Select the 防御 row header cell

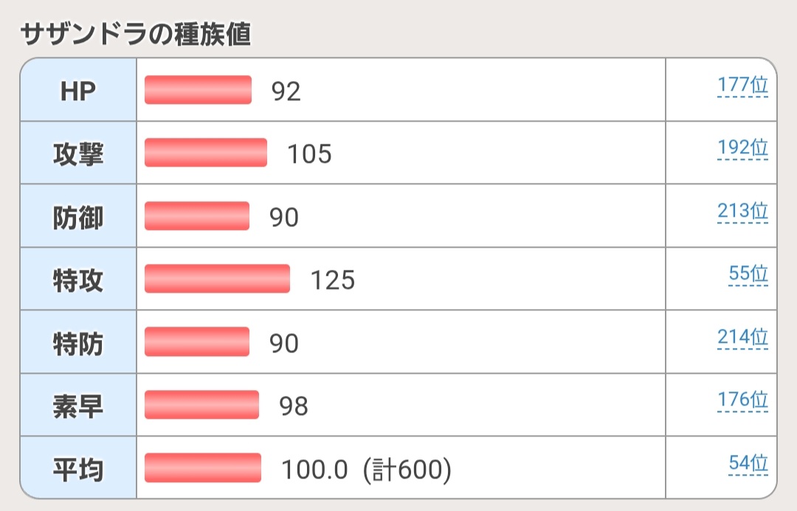(78, 217)
